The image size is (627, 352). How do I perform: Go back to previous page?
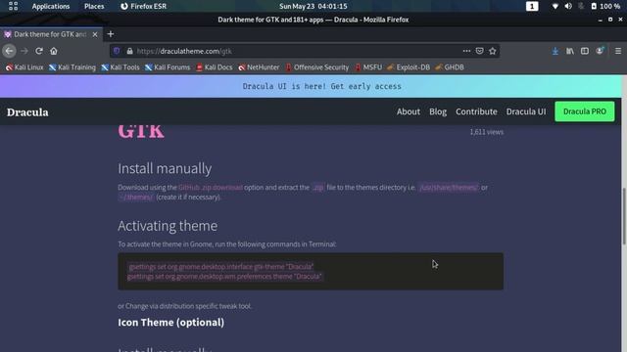pos(10,51)
